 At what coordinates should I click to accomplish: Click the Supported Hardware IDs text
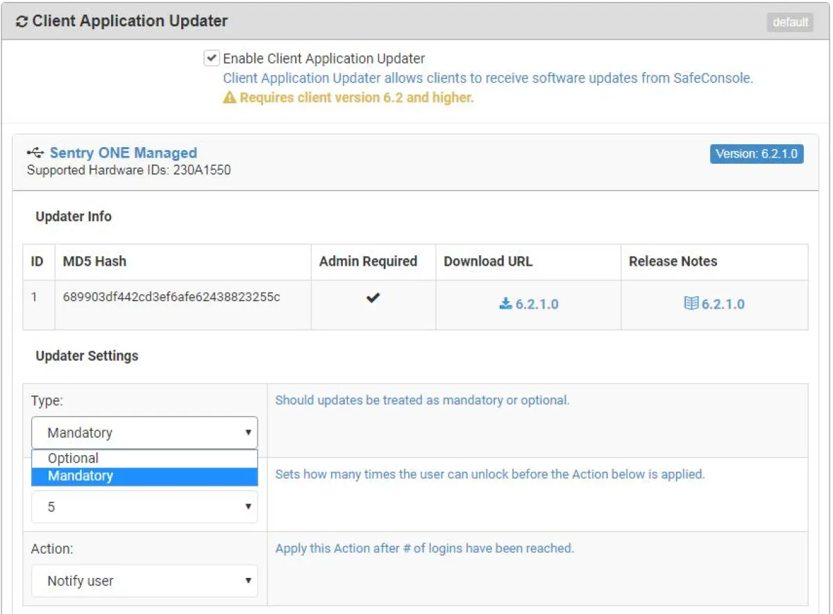[129, 170]
